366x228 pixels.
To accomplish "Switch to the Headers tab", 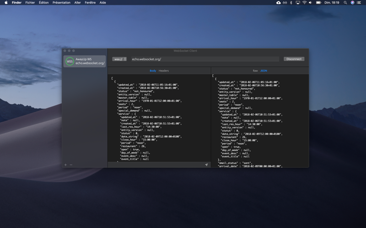I will pyautogui.click(x=164, y=71).
